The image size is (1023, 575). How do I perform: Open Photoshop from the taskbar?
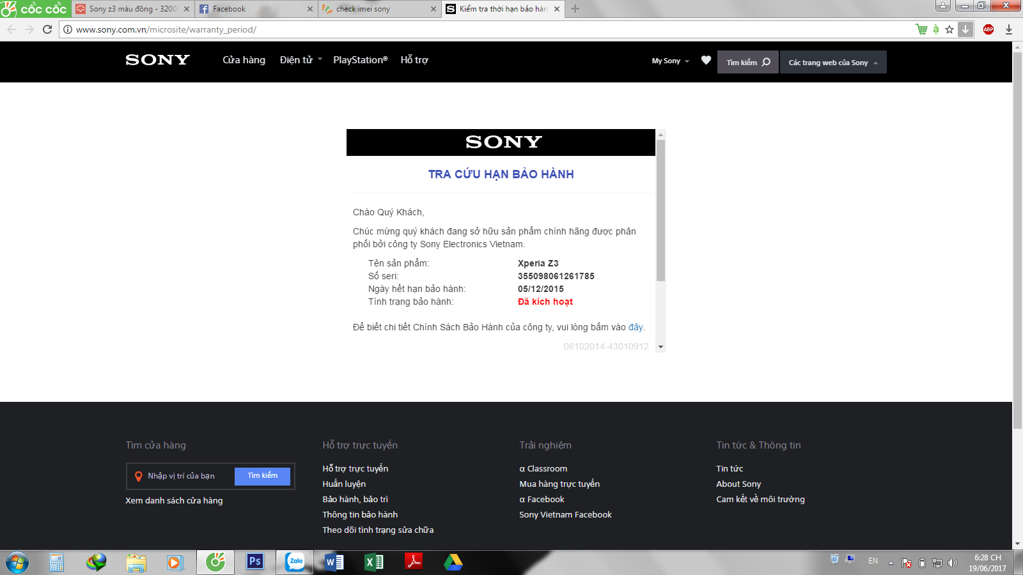click(x=255, y=562)
